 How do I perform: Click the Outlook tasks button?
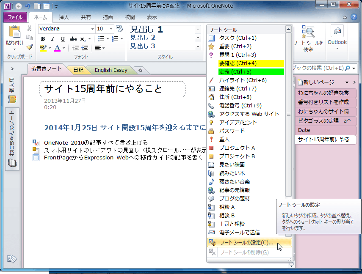(337, 38)
